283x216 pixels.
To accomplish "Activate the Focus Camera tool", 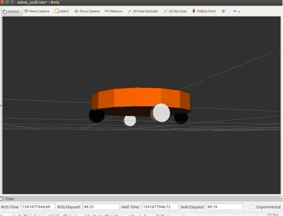I will click(87, 11).
